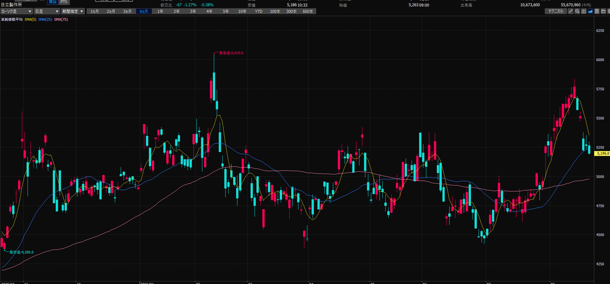Select the 1年 period

tap(160, 11)
